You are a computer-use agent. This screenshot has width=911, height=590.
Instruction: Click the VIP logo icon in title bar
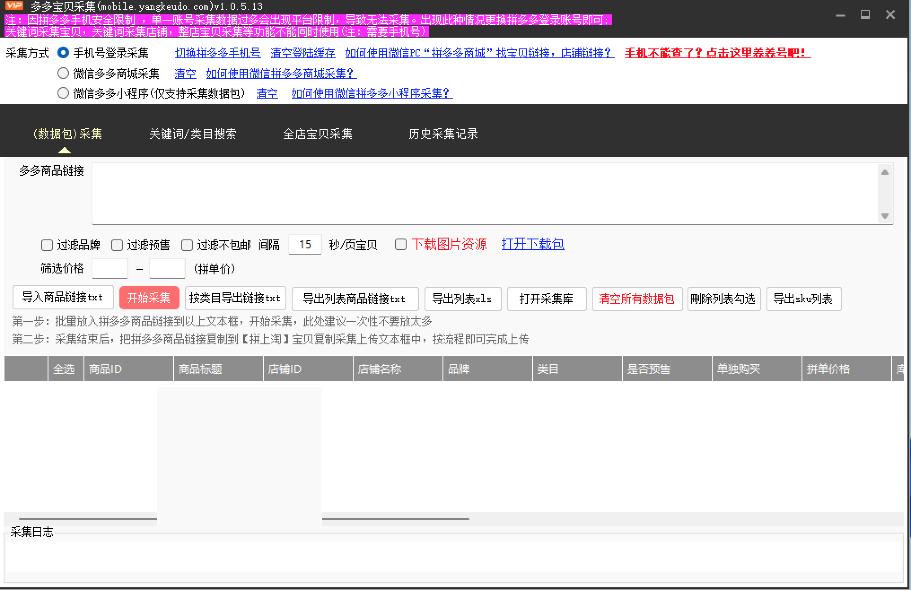click(x=14, y=6)
